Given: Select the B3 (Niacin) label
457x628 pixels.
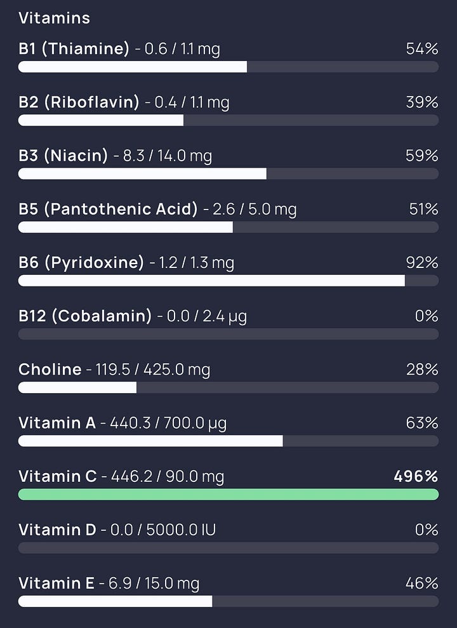Looking at the screenshot, I should (63, 156).
